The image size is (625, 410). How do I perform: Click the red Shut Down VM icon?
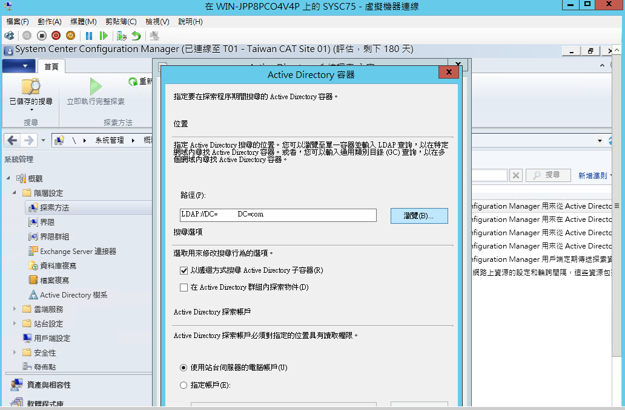pos(56,36)
